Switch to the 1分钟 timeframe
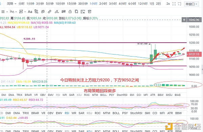Viewport: 203px width, 132px height. [x=30, y=4]
